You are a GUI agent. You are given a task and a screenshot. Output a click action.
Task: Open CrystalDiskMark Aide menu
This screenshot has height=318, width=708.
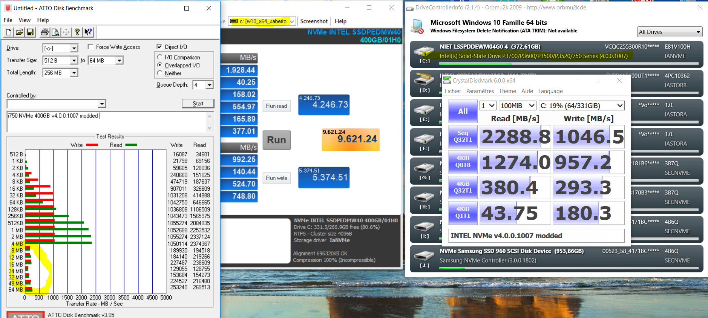pyautogui.click(x=527, y=91)
